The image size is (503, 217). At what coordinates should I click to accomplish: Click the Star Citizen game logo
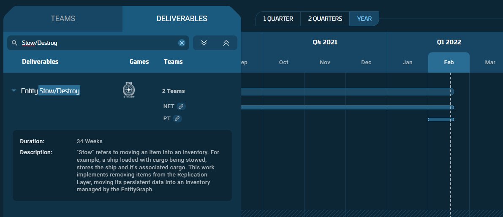(x=129, y=90)
